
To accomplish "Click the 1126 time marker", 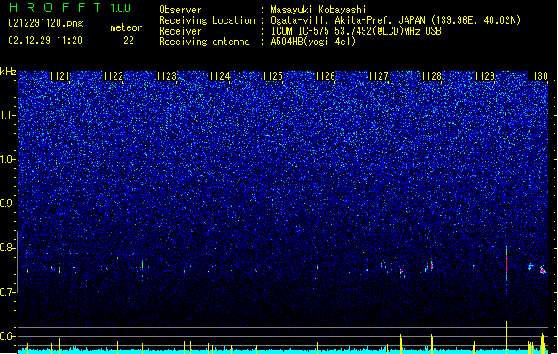I will pyautogui.click(x=326, y=76).
